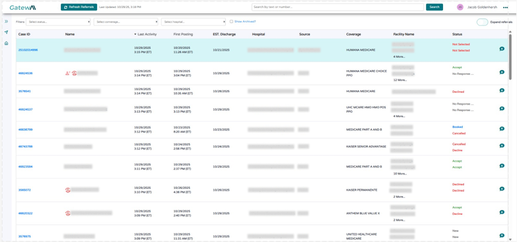The height and width of the screenshot is (242, 517).
Task: Click 'KAISER SENIOR ADVANTAGE' coverage cell
Action: 366,146
